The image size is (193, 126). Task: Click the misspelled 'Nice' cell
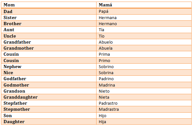click(x=49, y=73)
